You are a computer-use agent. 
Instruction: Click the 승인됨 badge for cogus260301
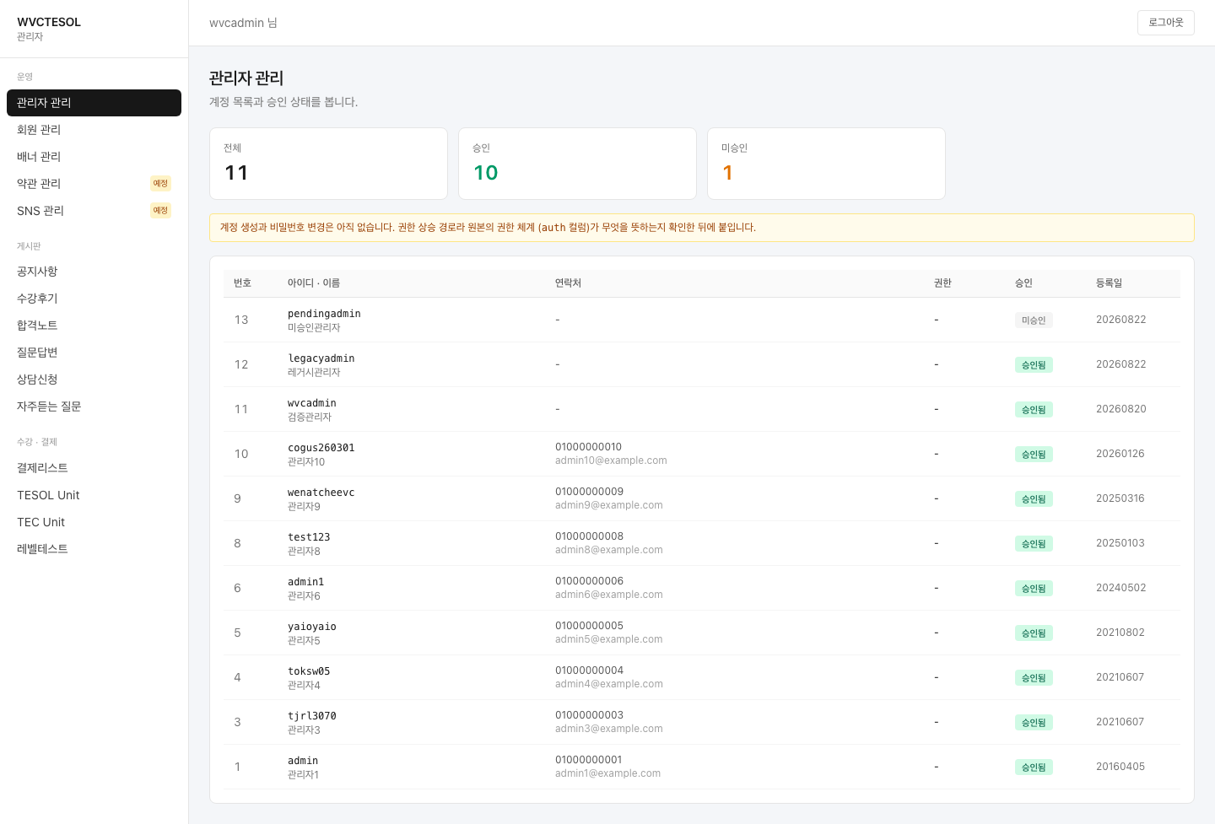[1034, 455]
